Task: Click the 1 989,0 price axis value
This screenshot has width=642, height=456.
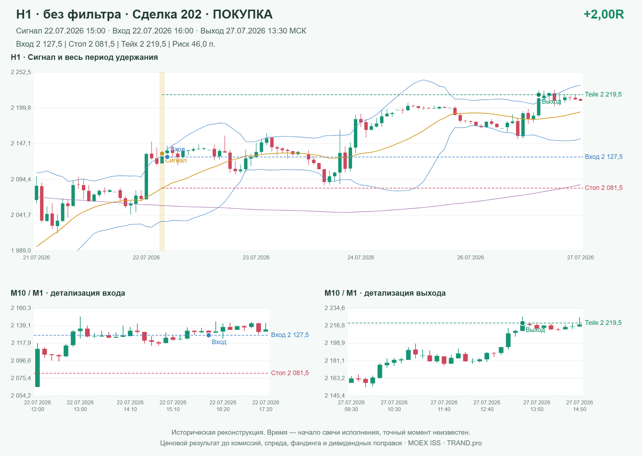Action: [x=21, y=250]
